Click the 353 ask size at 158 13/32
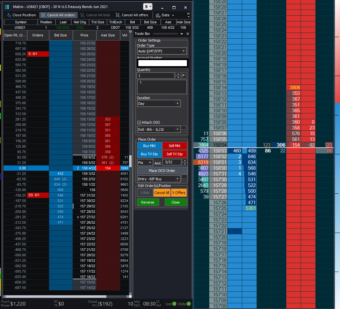The height and width of the screenshot is (309, 340). pyautogui.click(x=108, y=119)
